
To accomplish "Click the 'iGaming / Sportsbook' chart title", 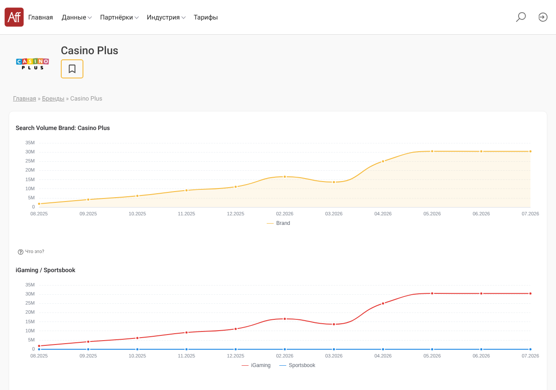I will click(46, 270).
